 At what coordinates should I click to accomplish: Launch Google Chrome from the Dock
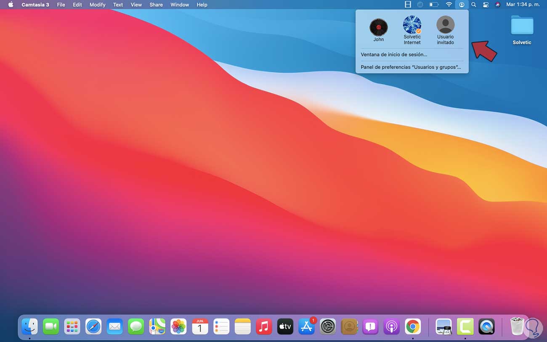[x=413, y=326]
